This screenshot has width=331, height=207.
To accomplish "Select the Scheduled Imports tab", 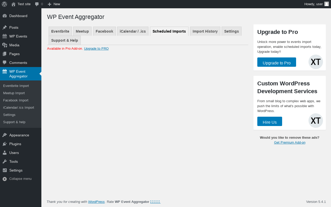I will click(169, 31).
